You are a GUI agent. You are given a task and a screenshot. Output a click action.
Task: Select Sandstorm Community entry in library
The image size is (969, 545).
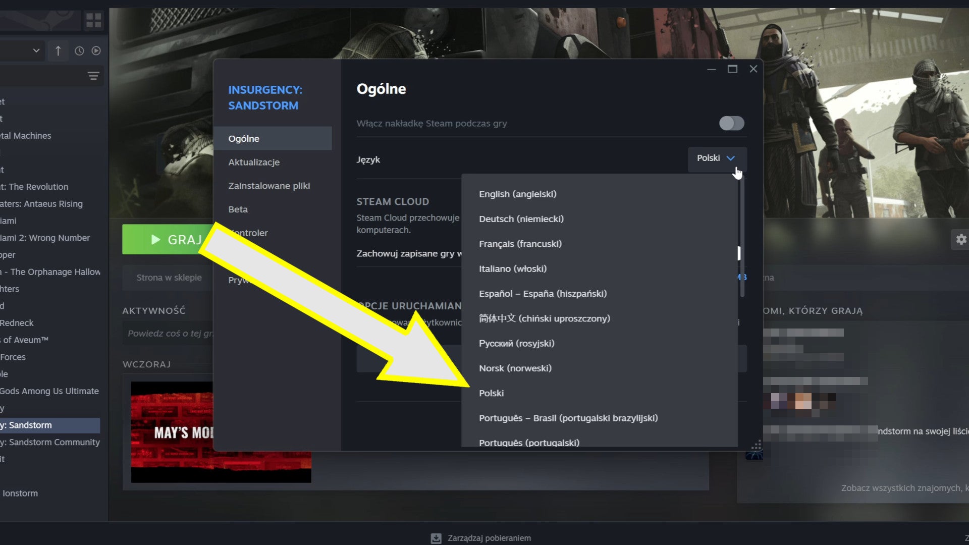(x=50, y=442)
